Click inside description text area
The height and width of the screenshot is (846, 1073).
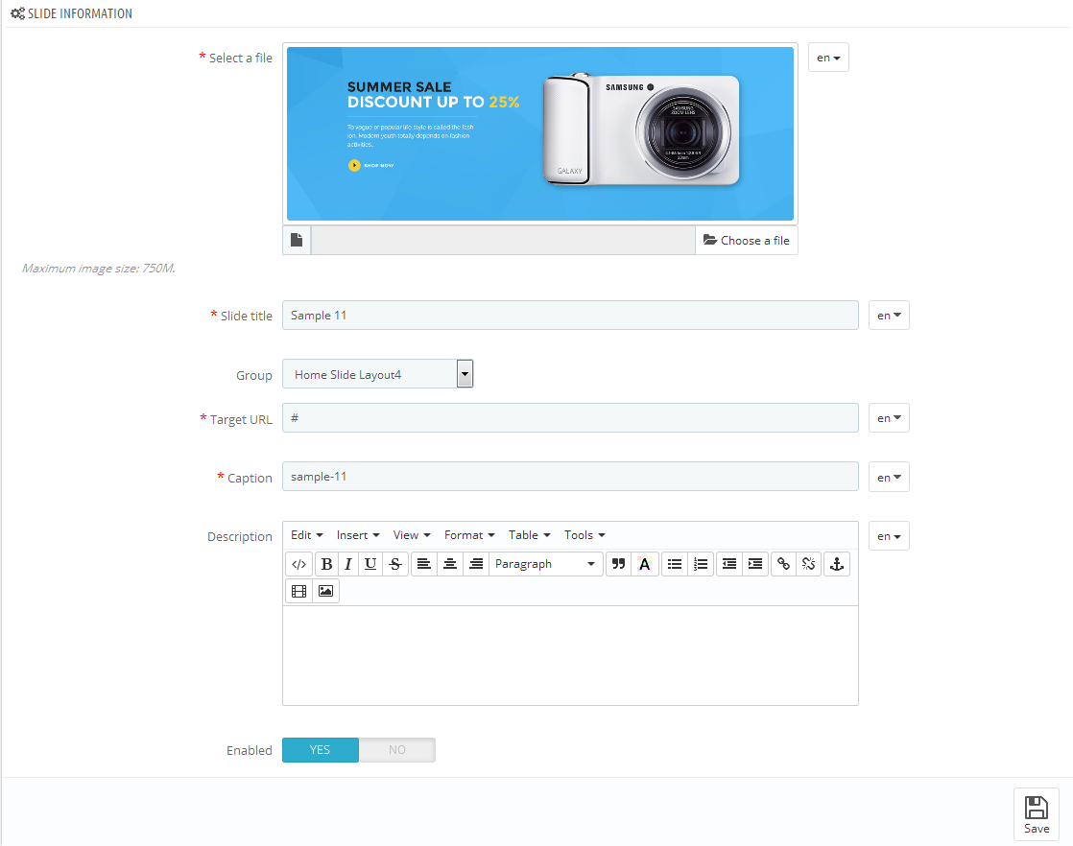pos(570,655)
